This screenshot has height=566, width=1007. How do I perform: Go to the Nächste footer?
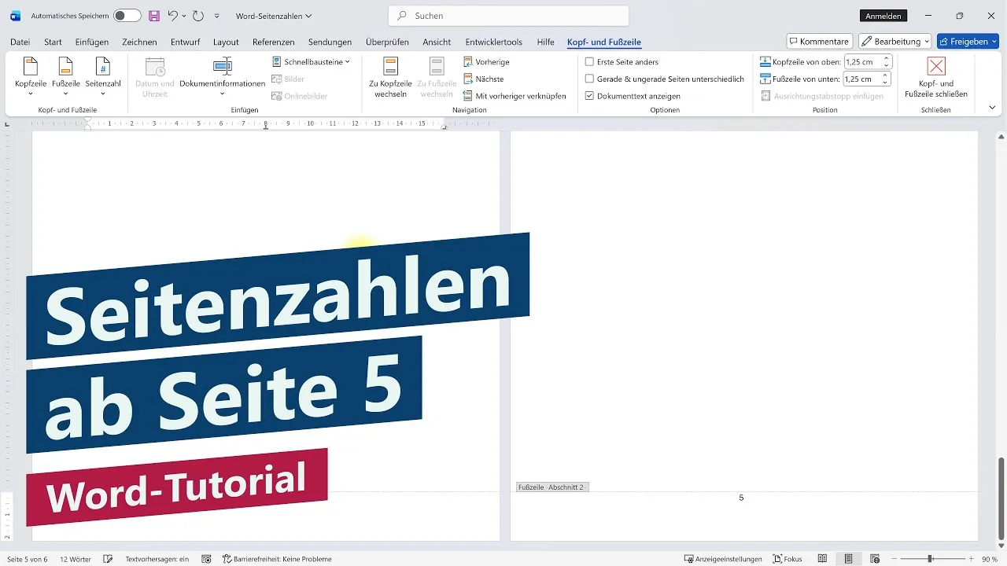click(x=482, y=79)
